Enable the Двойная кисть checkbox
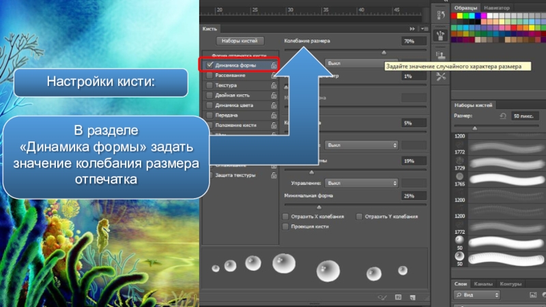The image size is (546, 307). coord(210,96)
